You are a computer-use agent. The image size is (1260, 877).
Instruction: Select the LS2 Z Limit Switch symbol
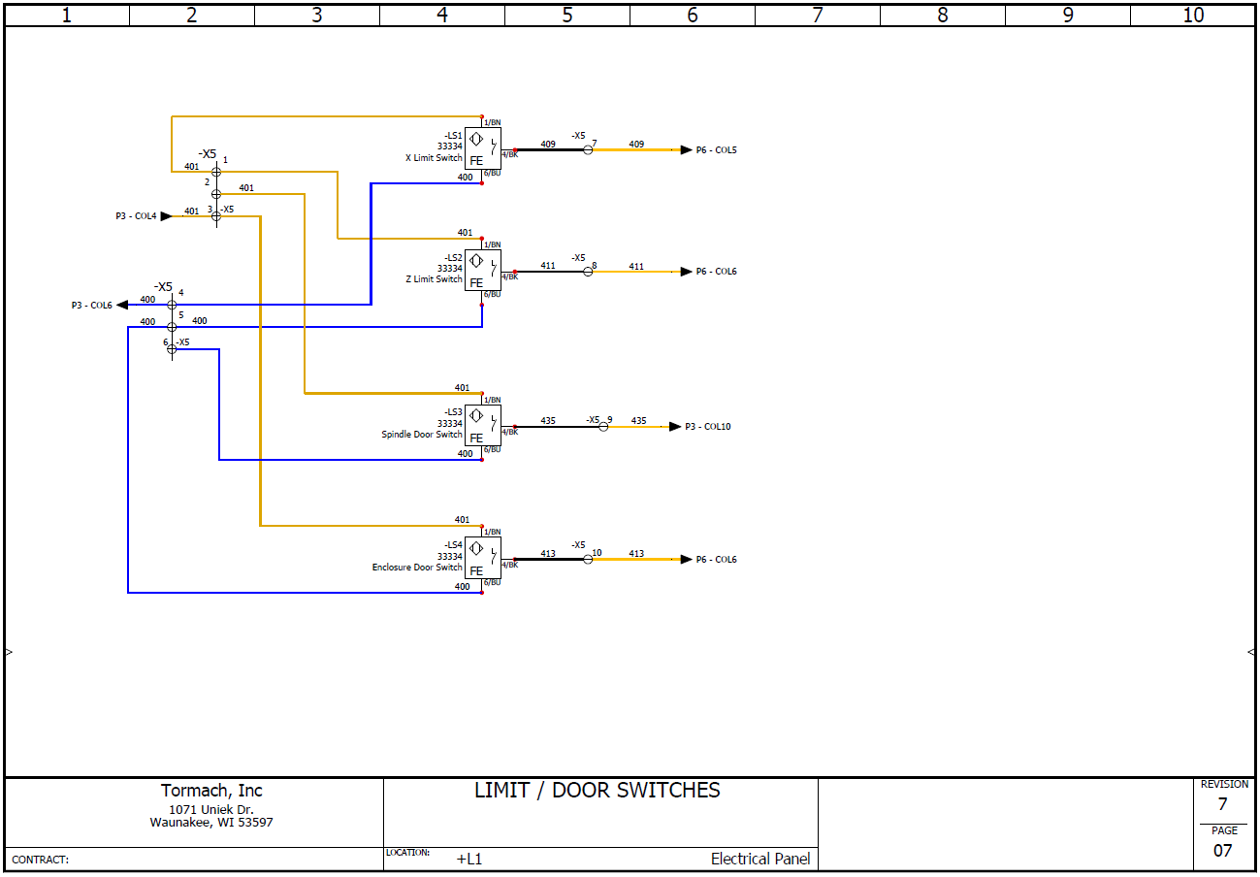tap(482, 271)
